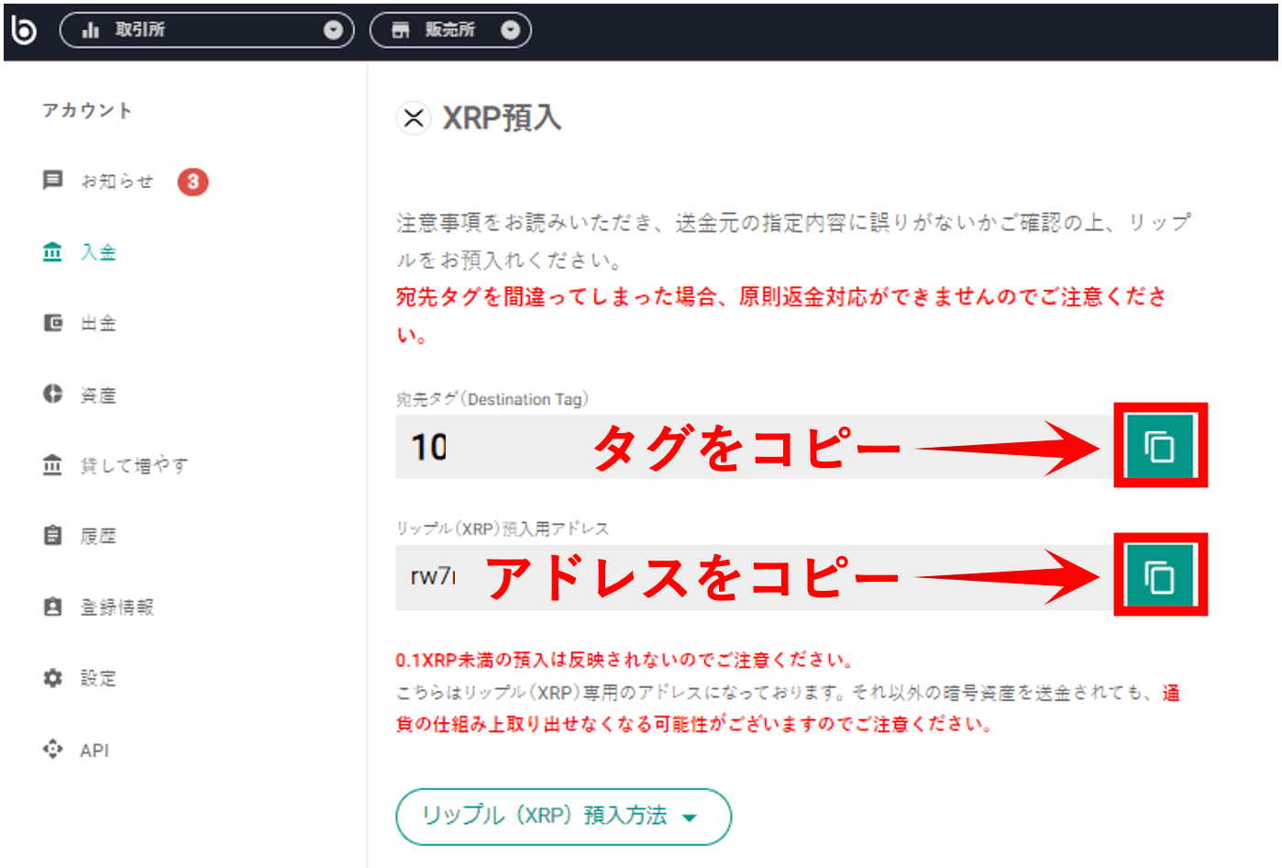Open the 販売所 dropdown
The width and height of the screenshot is (1282, 868).
pos(450,30)
